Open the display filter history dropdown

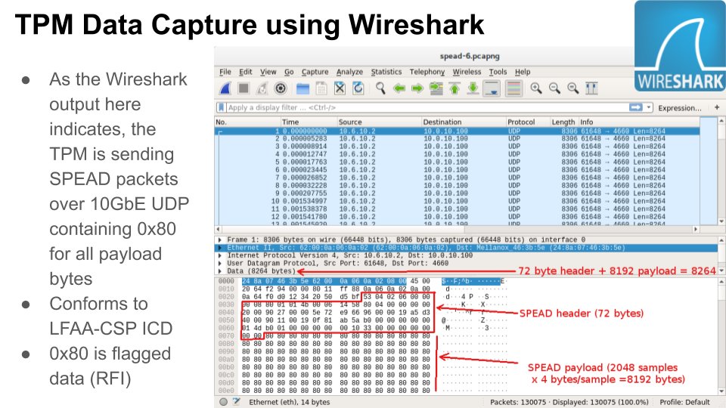[x=649, y=107]
